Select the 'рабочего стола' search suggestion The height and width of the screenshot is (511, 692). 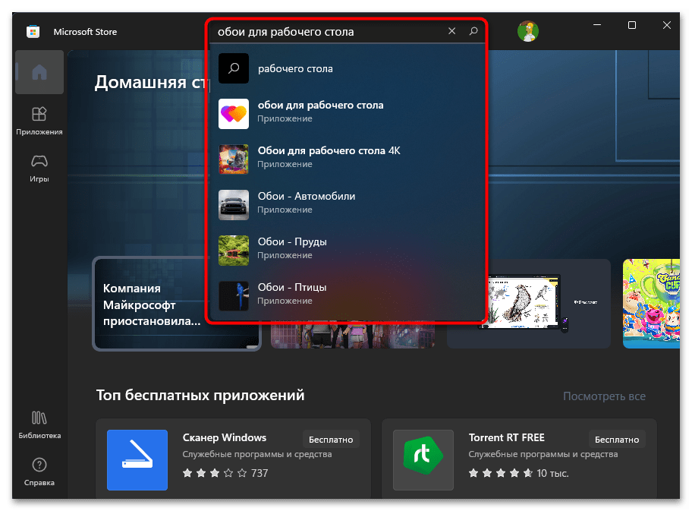click(x=347, y=68)
